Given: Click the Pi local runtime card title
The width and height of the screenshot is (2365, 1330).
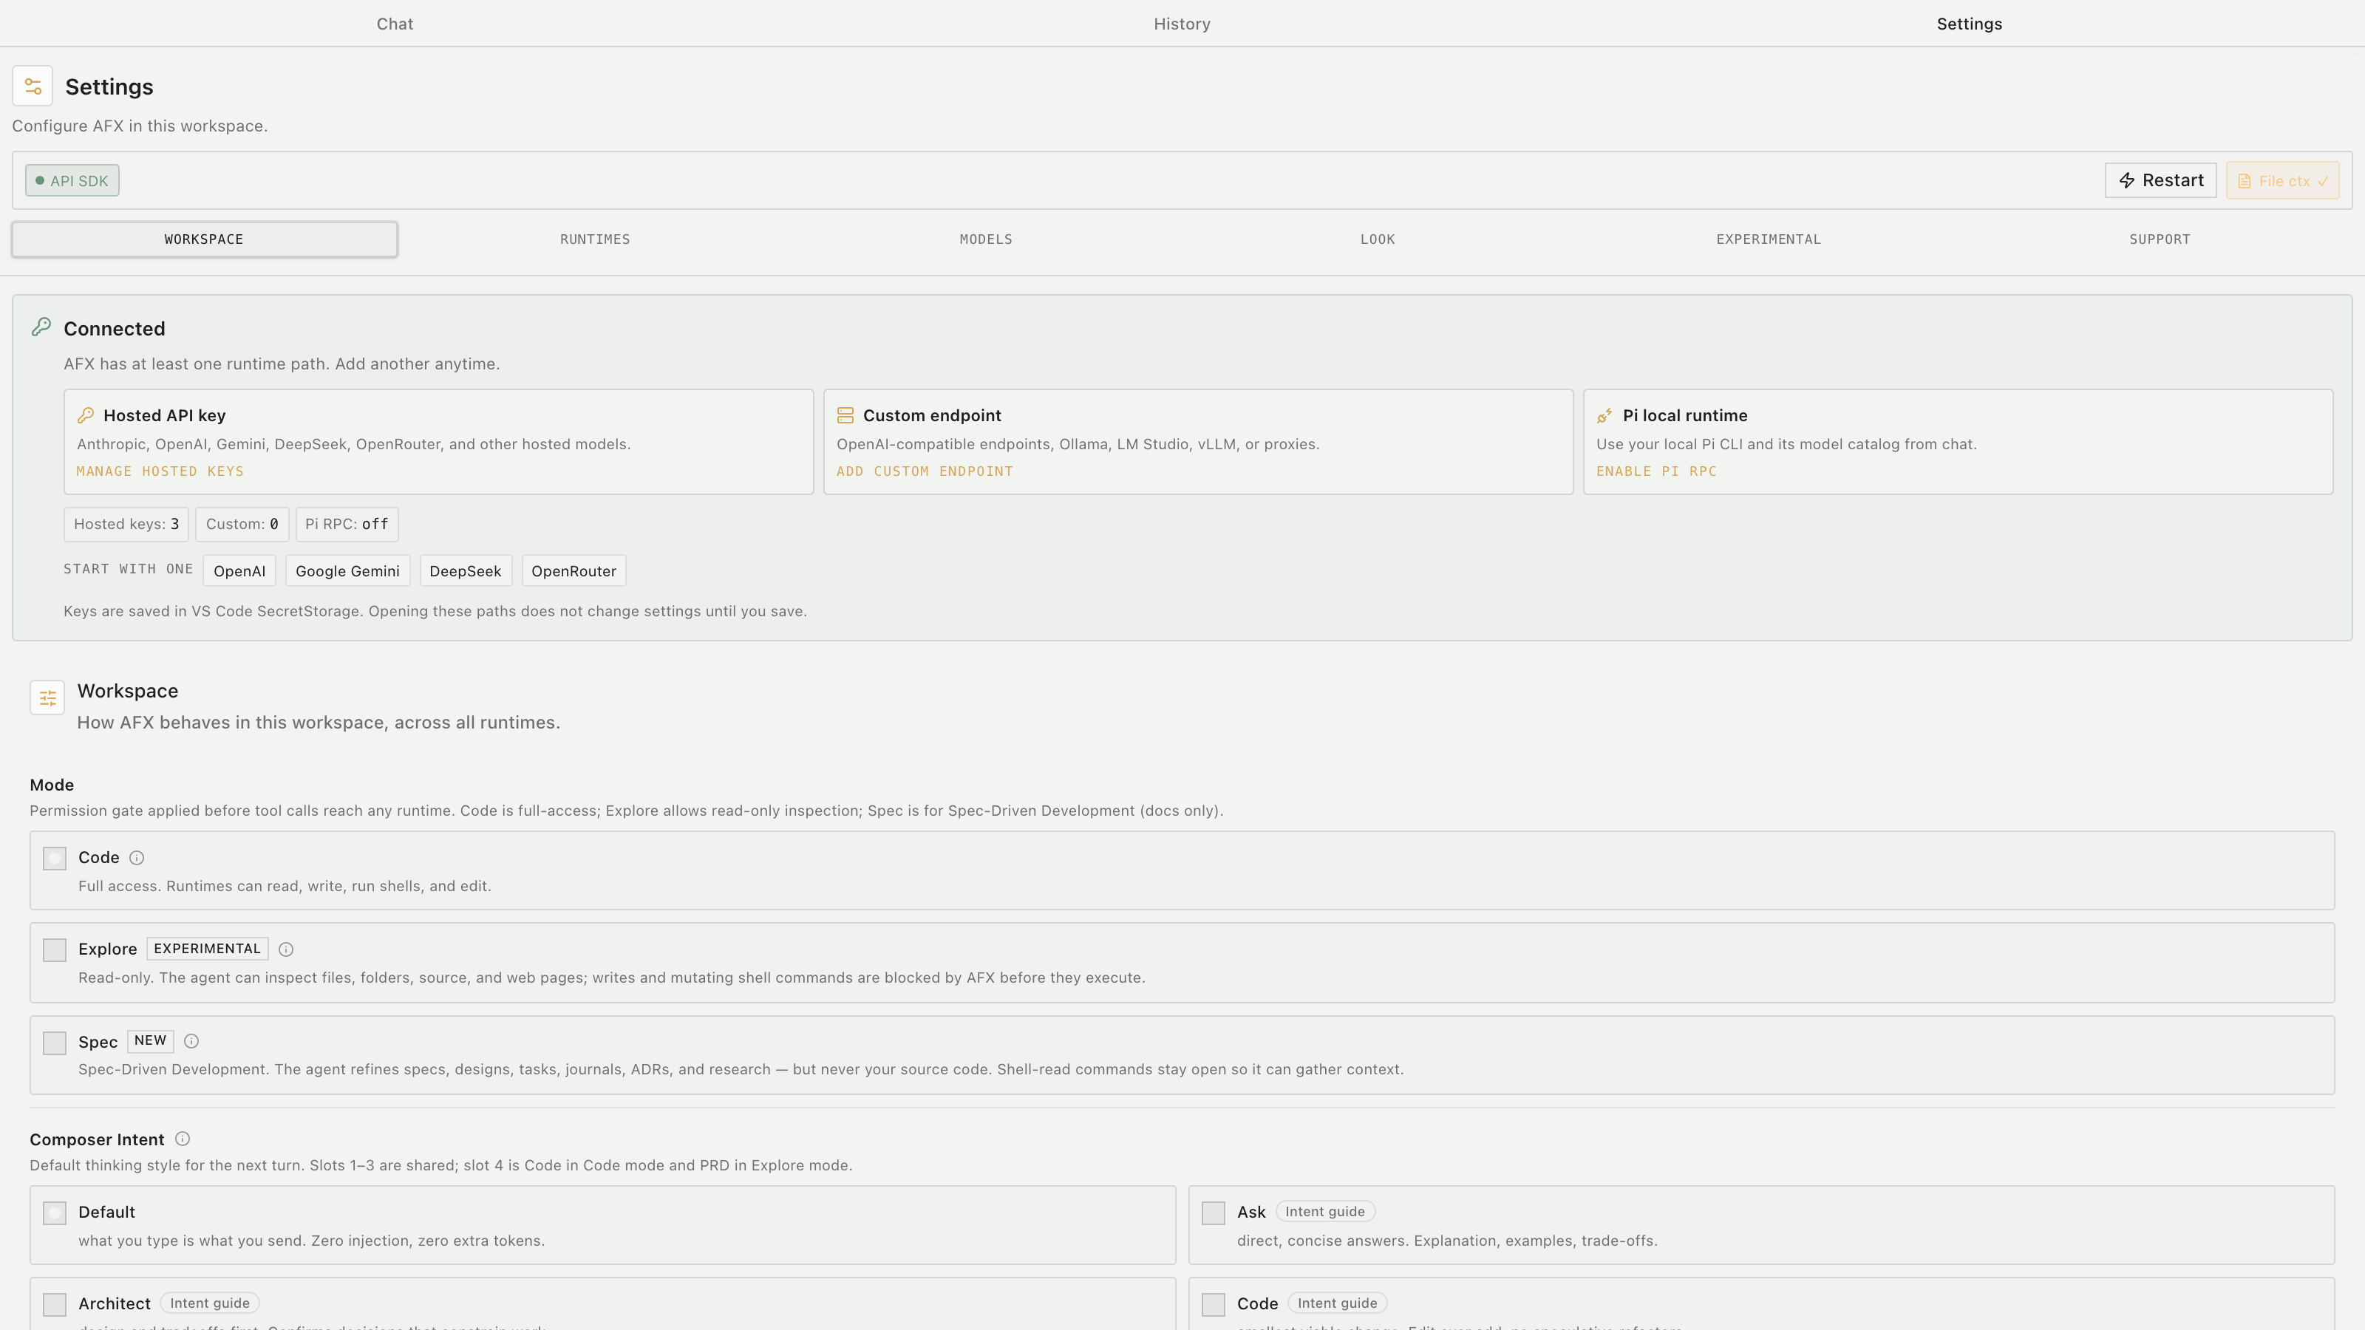Looking at the screenshot, I should click(1685, 416).
